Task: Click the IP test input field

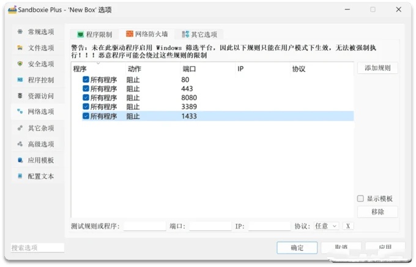Action: point(270,226)
